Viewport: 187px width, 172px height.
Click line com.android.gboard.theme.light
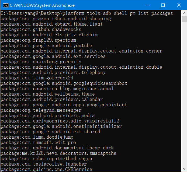tap(51, 24)
